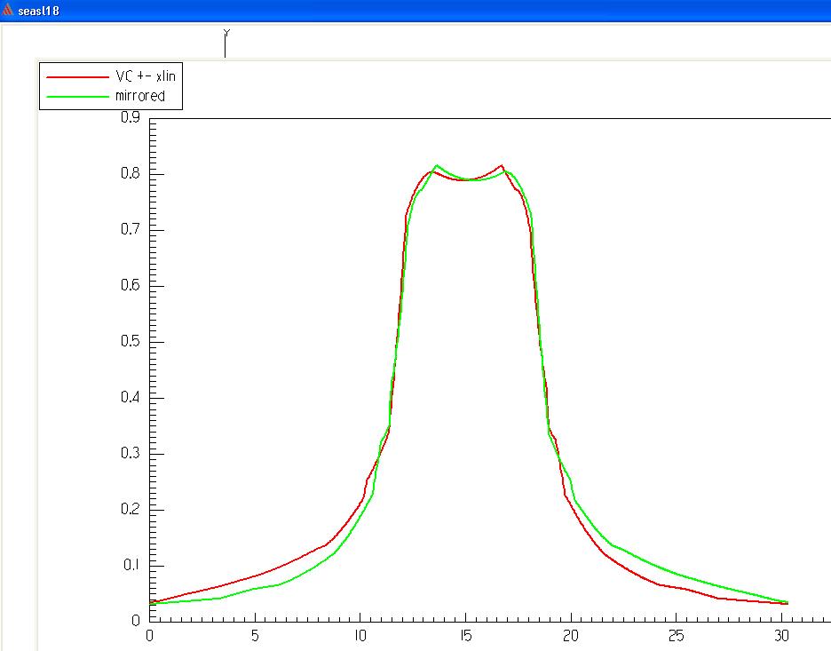Image resolution: width=831 pixels, height=651 pixels.
Task: Click y-axis tick label 0.7
Action: 131,229
